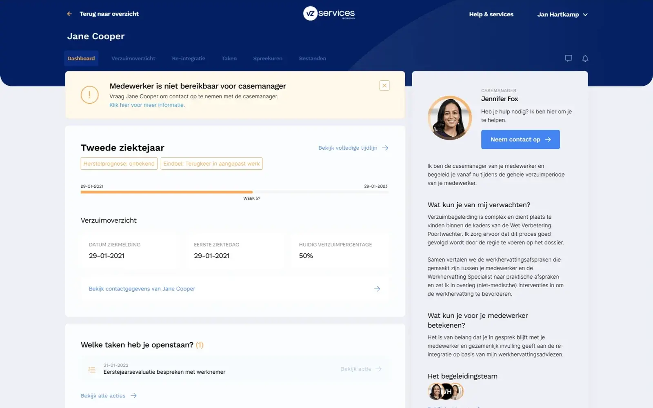This screenshot has height=408, width=653.
Task: Click the arrow next to Bekijk volledige tijdlijn
Action: (385, 148)
